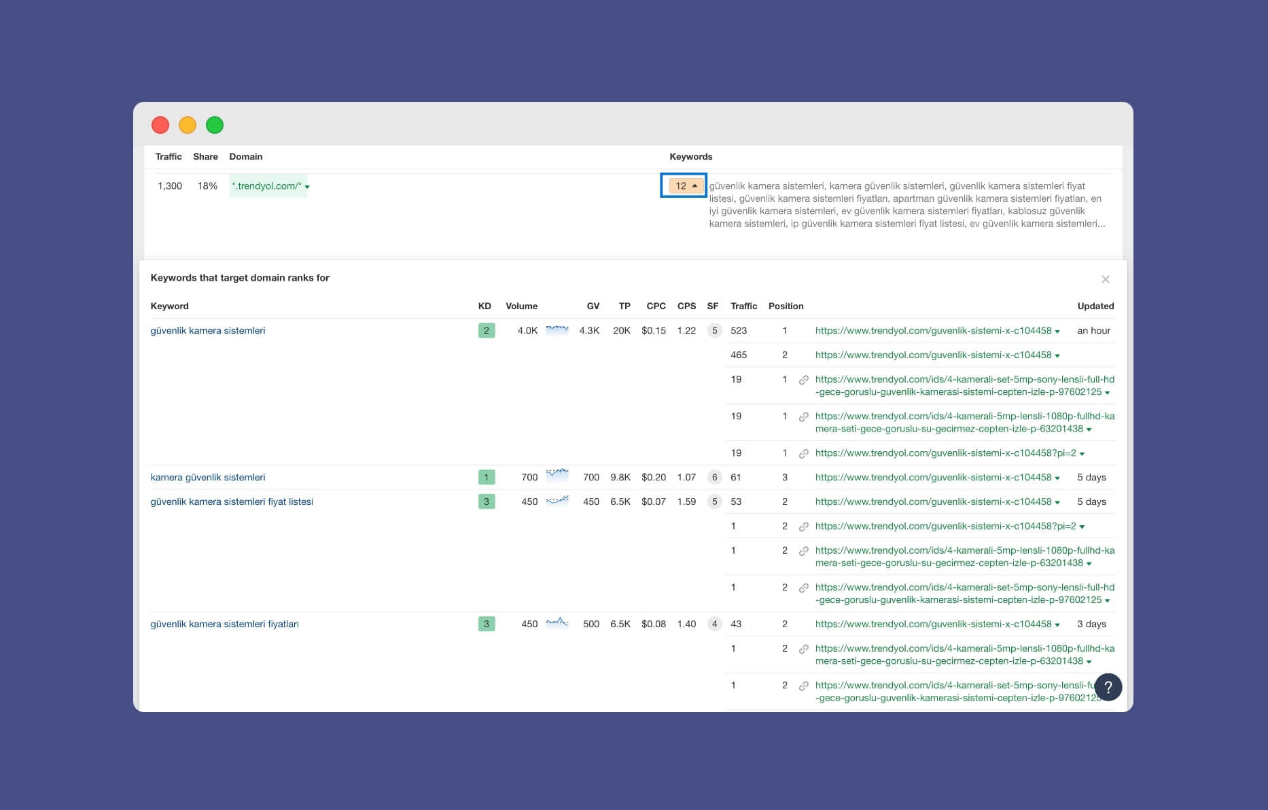Viewport: 1268px width, 810px height.
Task: Open keyword güvenlik kamera sistemleri
Action: click(x=208, y=330)
